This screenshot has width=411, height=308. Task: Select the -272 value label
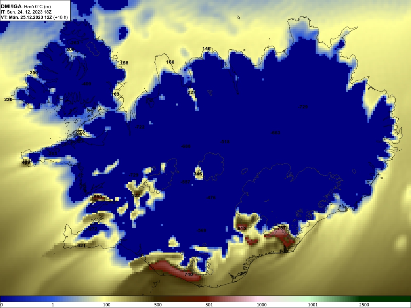(x=92, y=229)
